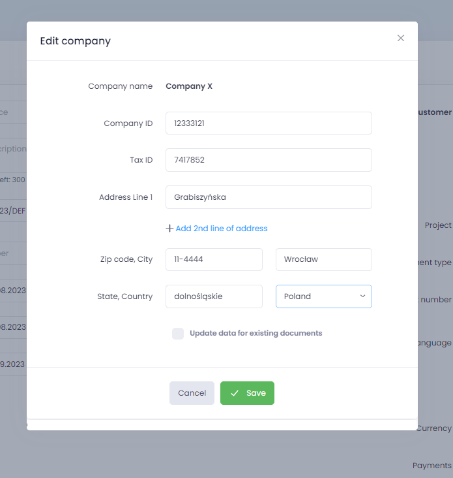453x478 pixels.
Task: Close the Edit company dialog
Action: pyautogui.click(x=401, y=38)
